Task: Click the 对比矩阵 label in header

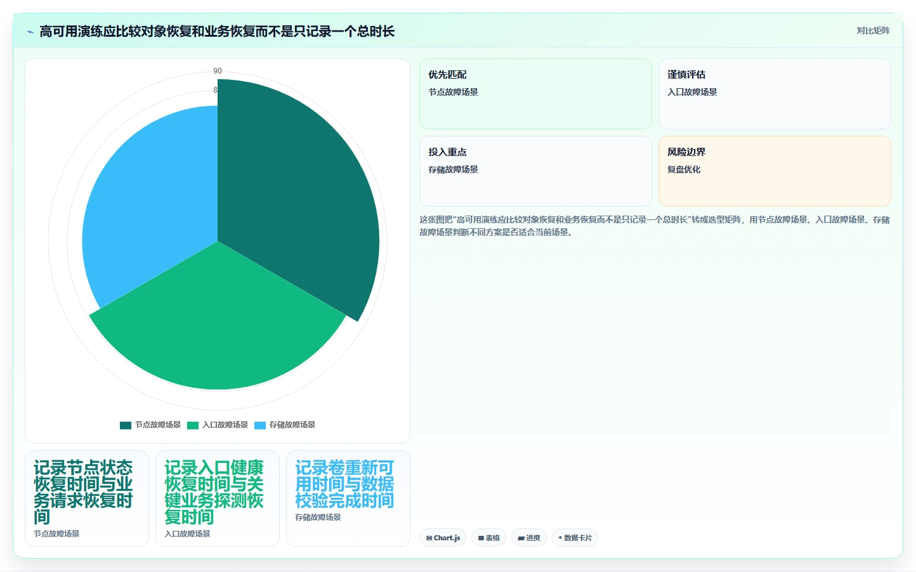Action: (x=873, y=30)
